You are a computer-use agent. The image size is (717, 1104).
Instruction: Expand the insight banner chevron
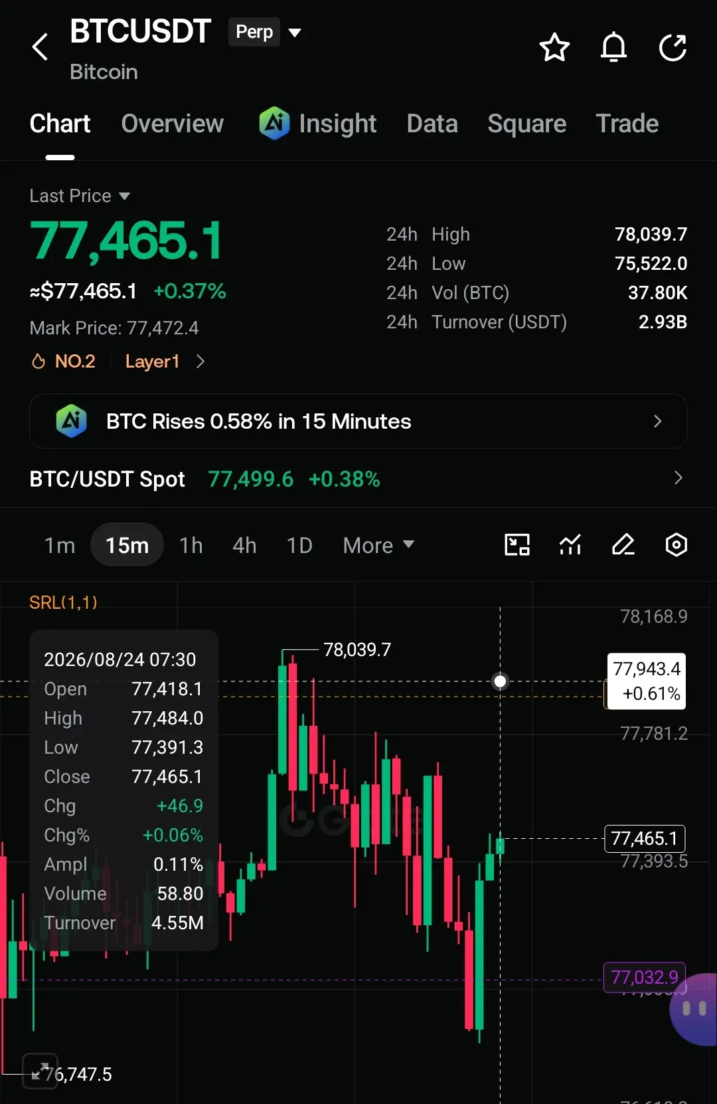pos(657,421)
